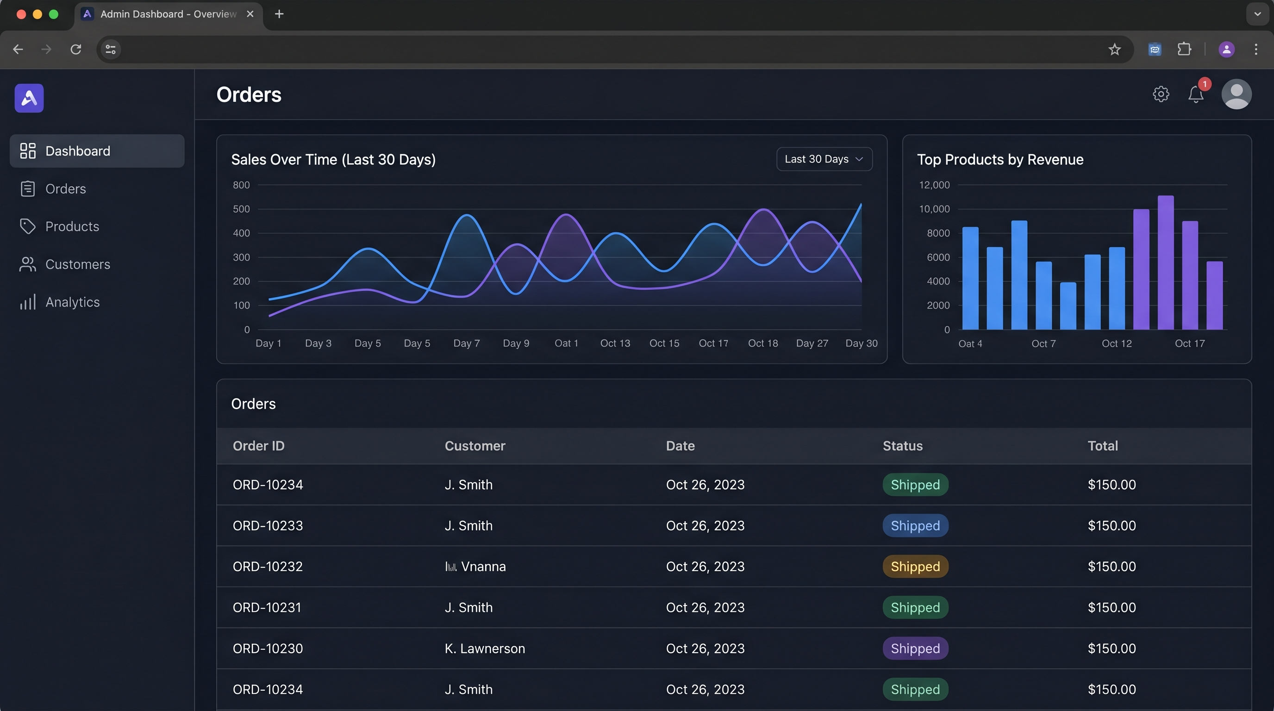Viewport: 1274px width, 711px height.
Task: Open the Dashboard sidebar item
Action: point(97,151)
